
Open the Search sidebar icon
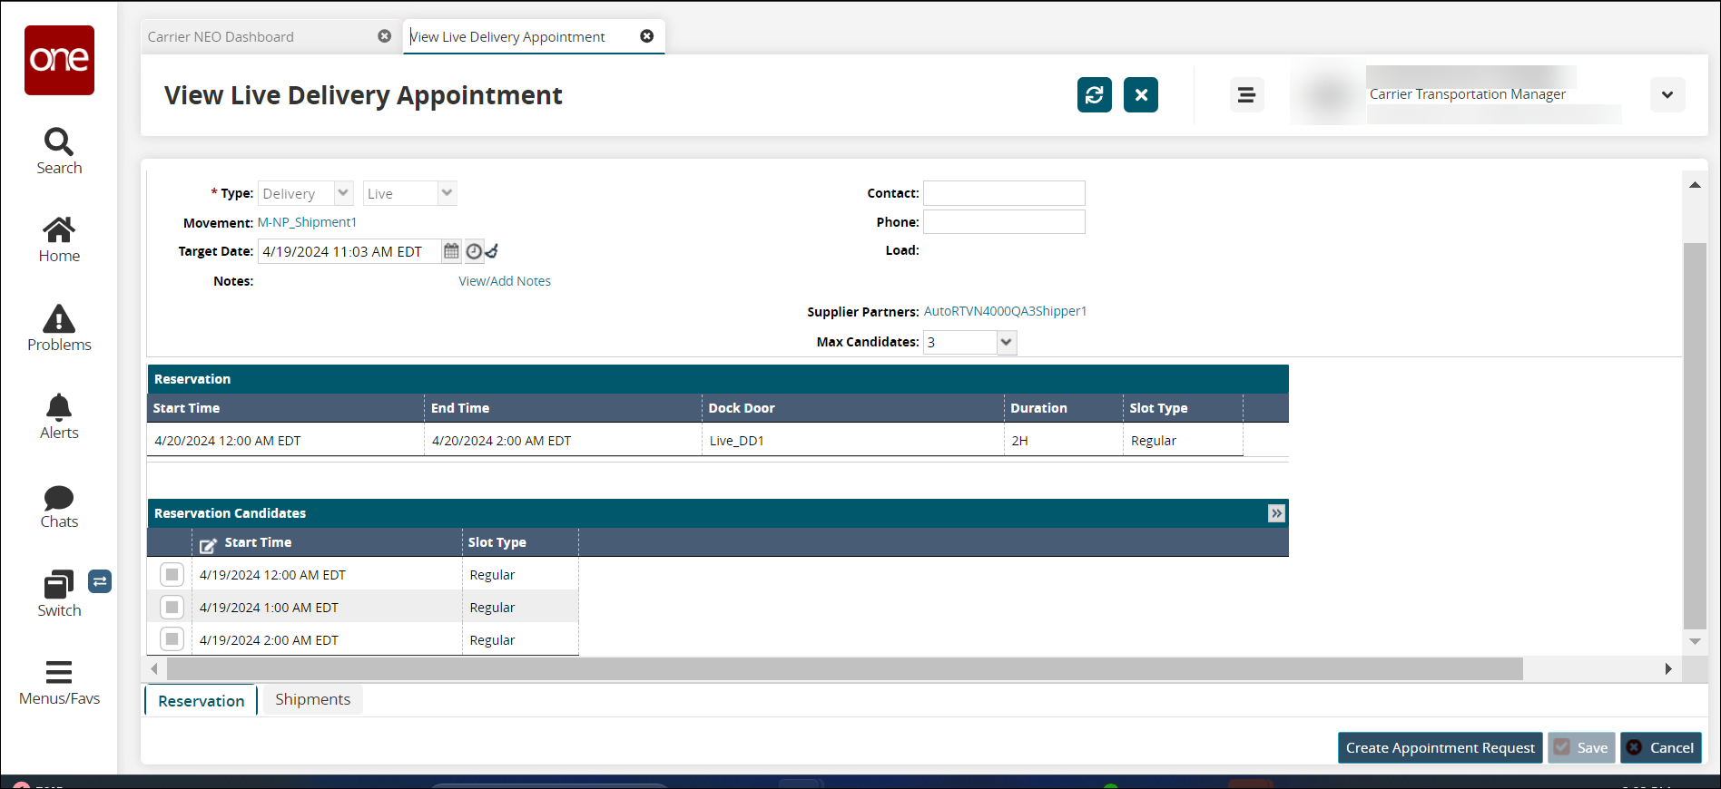pyautogui.click(x=59, y=151)
